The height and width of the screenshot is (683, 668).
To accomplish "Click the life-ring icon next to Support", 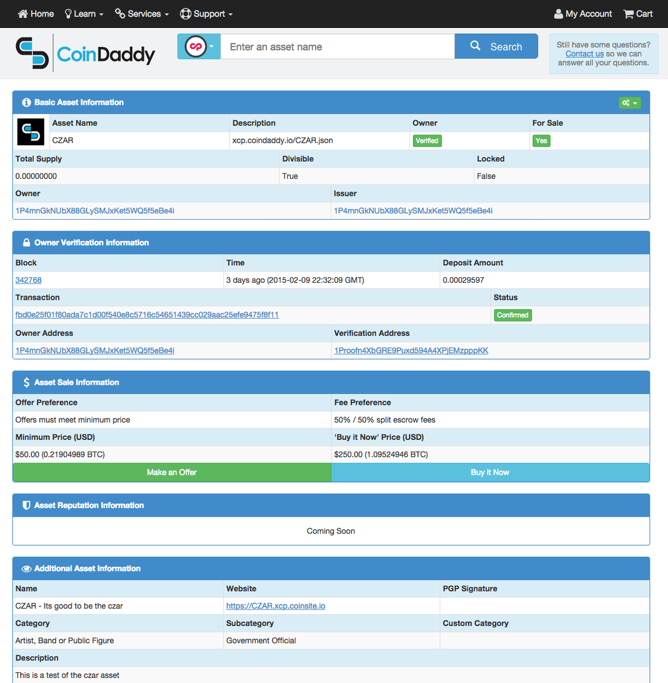I will (186, 14).
